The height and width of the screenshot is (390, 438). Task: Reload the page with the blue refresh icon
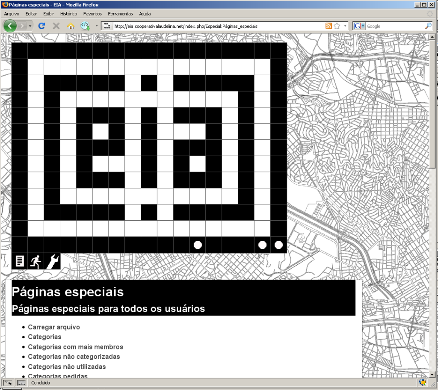tap(41, 26)
